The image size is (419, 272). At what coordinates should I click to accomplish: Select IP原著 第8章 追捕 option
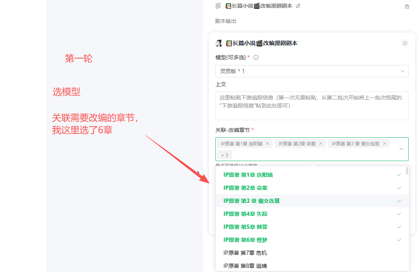312,266
